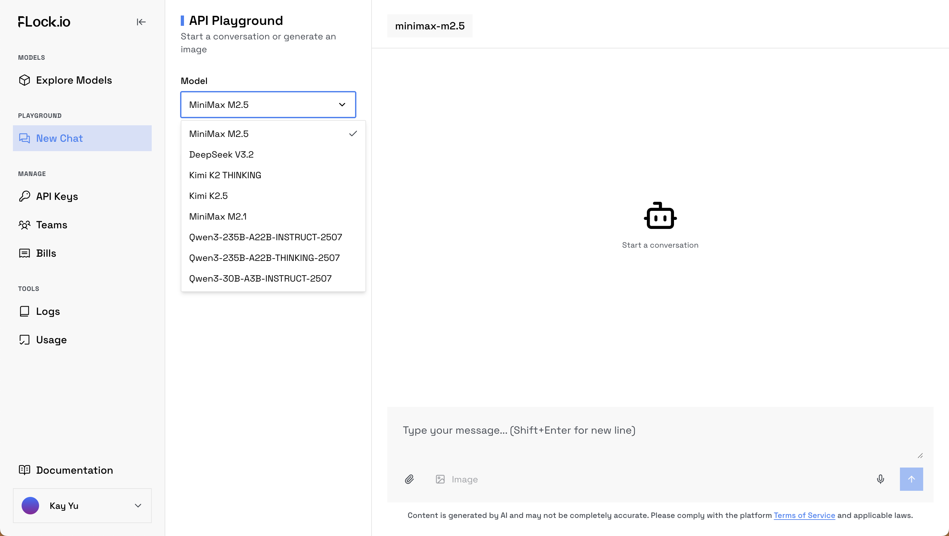The image size is (949, 536).
Task: Toggle Image generation mode
Action: tap(457, 479)
